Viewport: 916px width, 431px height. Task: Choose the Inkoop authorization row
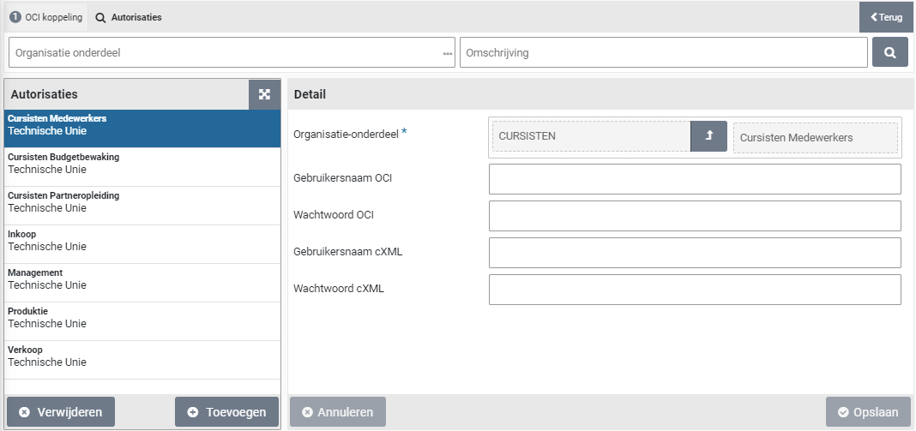[142, 240]
